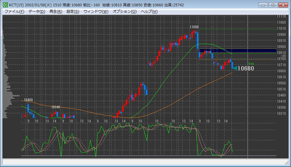Open the 設定(S) settings menu

73,12
